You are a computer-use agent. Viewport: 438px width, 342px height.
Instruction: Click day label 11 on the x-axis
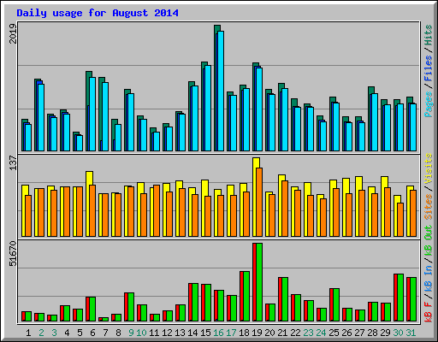(x=154, y=333)
